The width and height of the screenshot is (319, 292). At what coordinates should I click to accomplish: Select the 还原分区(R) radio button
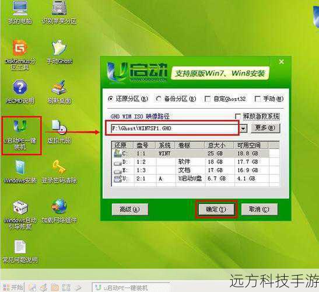coord(110,99)
